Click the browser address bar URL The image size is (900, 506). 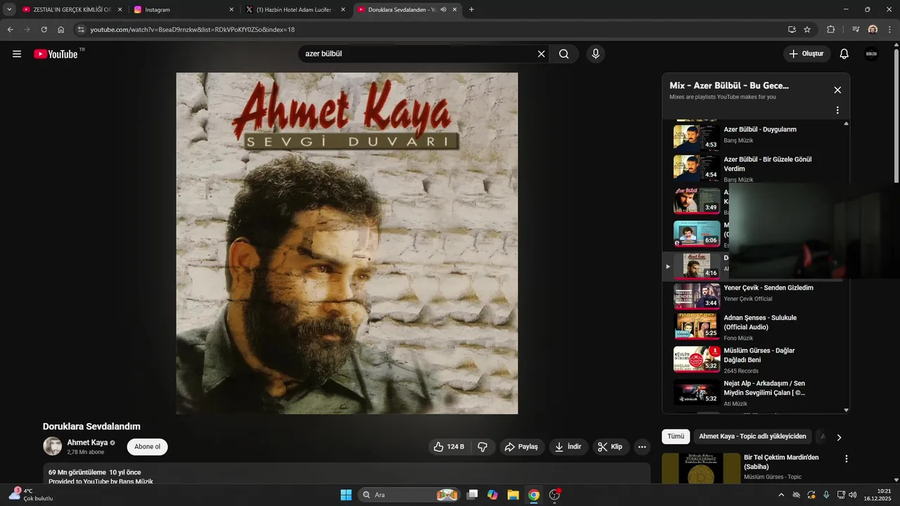click(192, 30)
